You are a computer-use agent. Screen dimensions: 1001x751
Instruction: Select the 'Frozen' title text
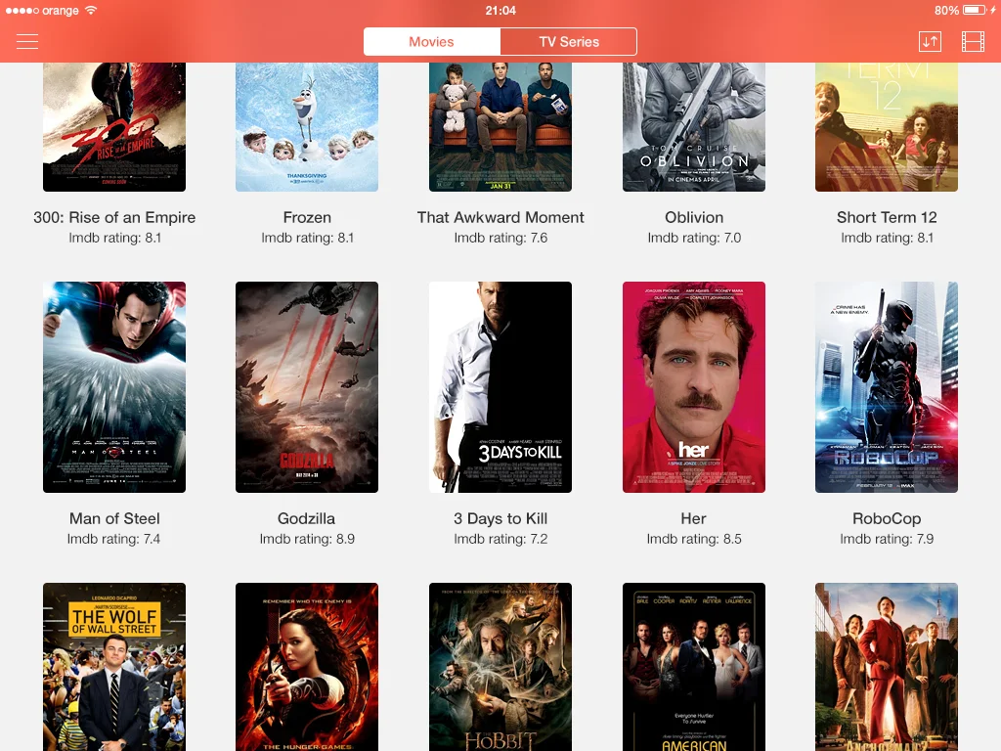click(307, 217)
